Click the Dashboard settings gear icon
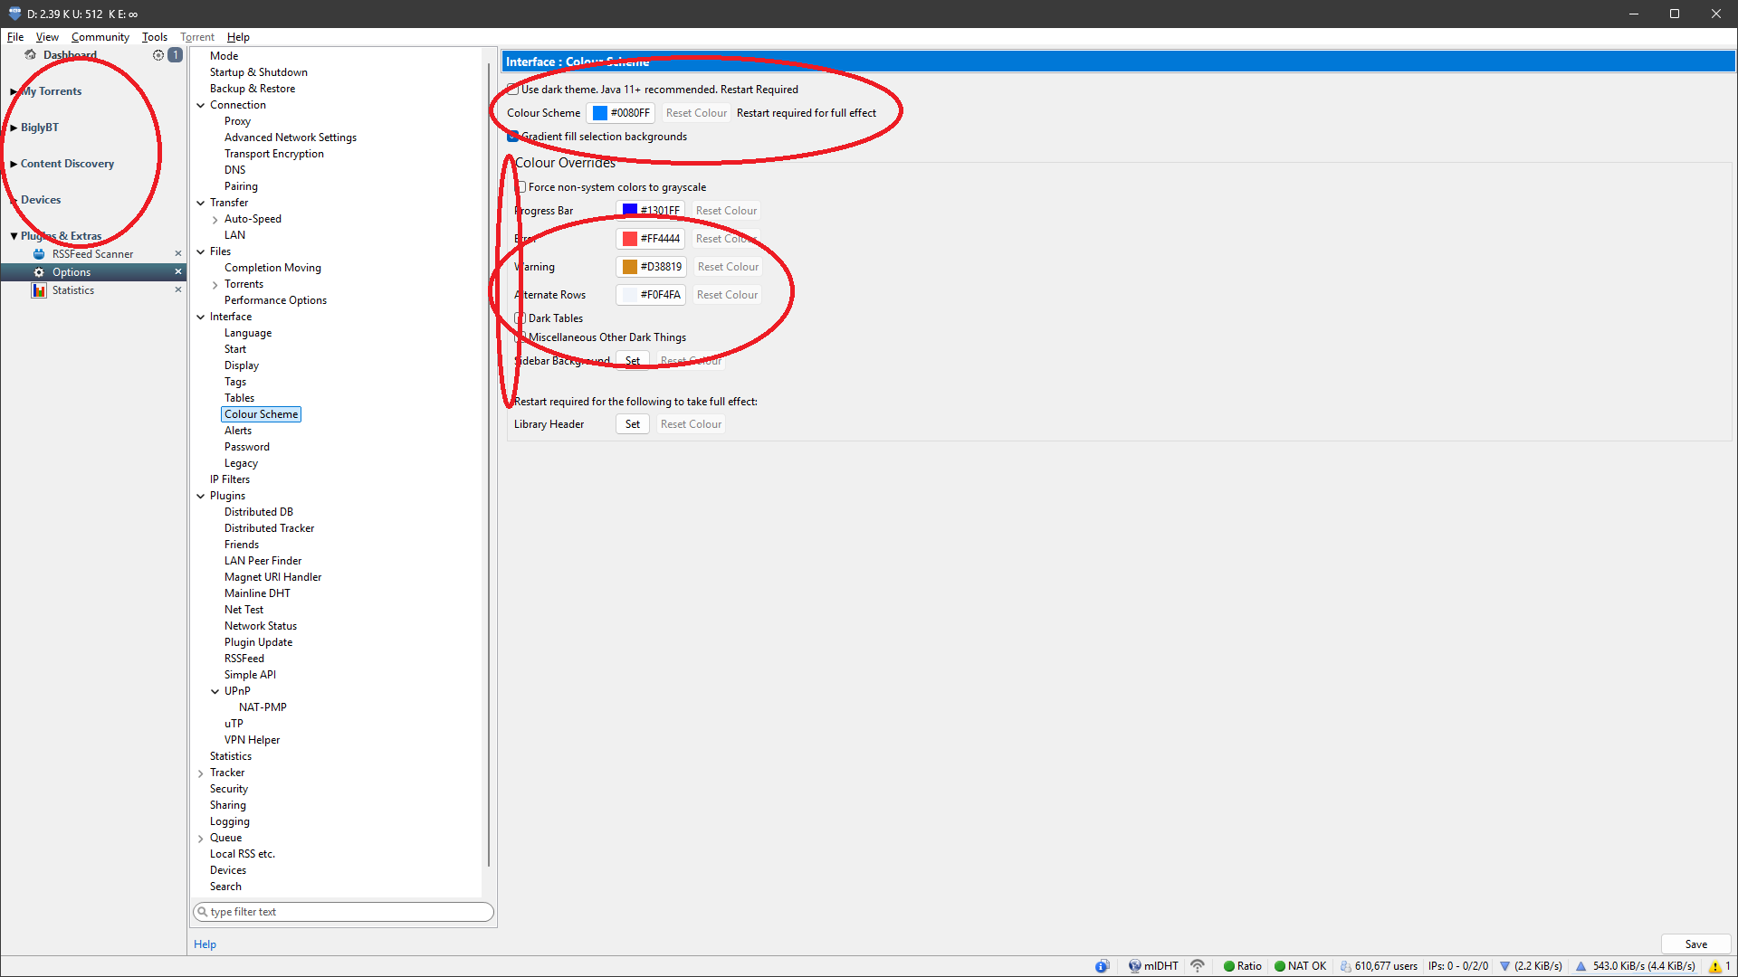1738x977 pixels. pyautogui.click(x=158, y=55)
